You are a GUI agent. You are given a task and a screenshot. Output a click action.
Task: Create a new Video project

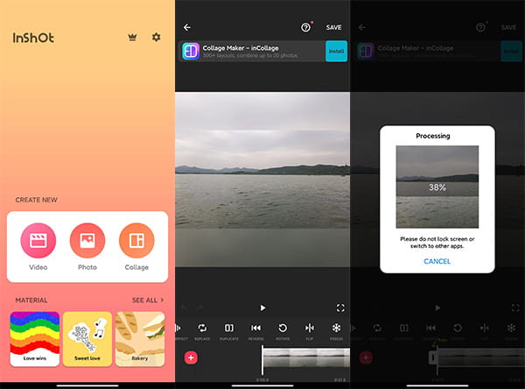click(x=38, y=240)
